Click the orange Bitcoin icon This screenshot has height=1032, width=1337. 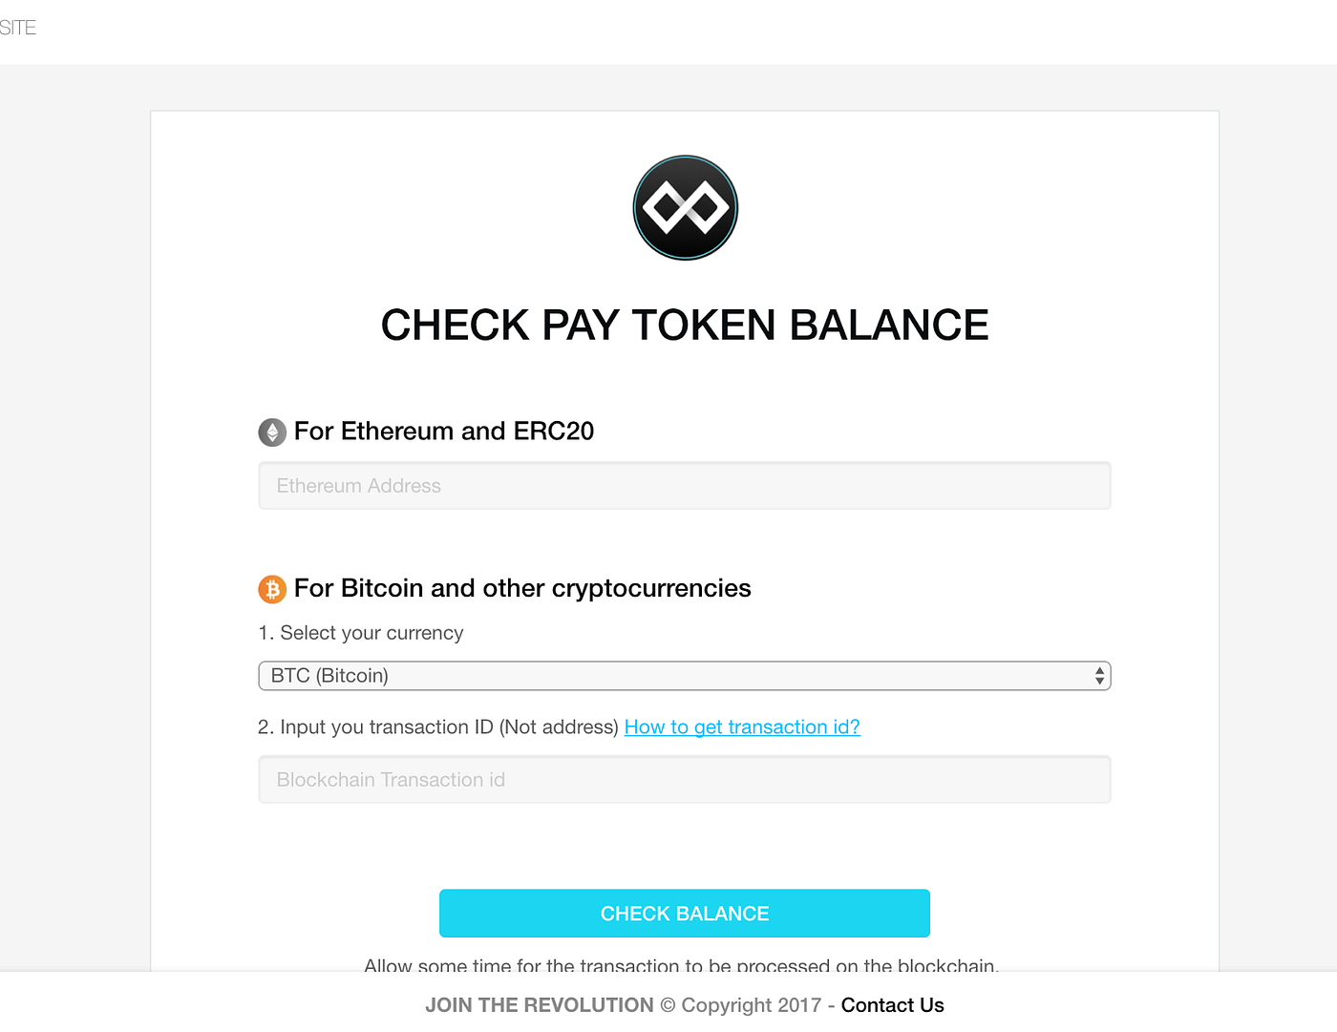tap(271, 589)
